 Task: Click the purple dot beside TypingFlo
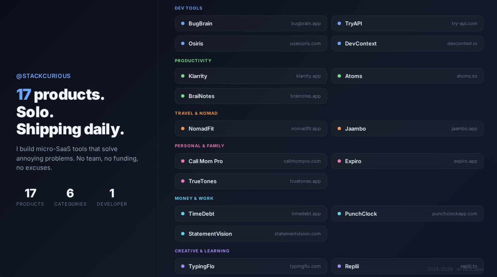click(183, 266)
